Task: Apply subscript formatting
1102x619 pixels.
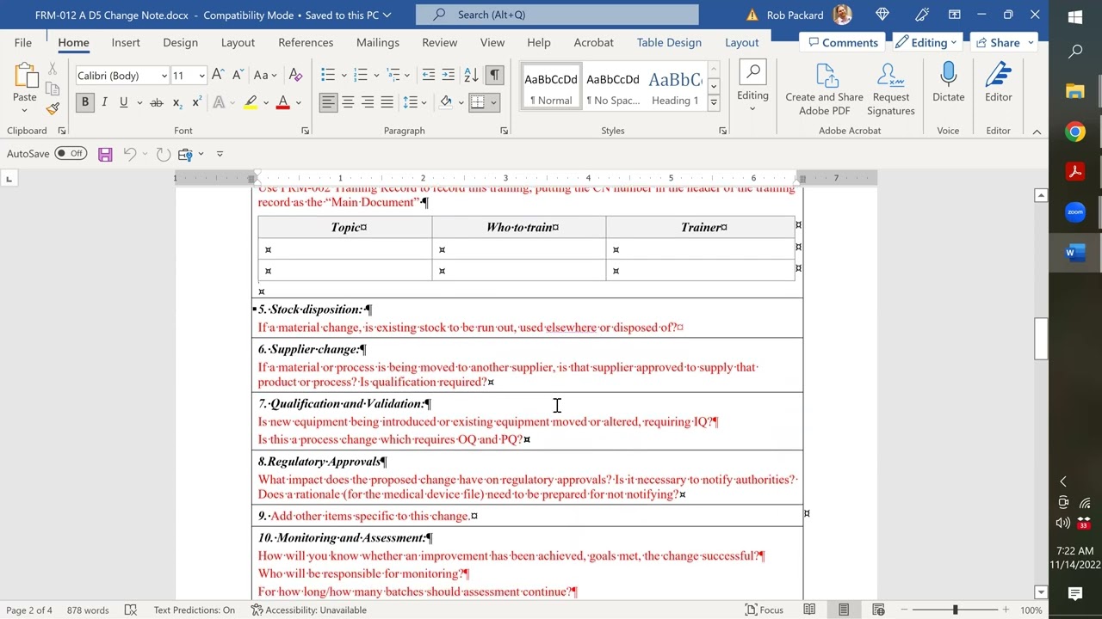Action: 176,102
